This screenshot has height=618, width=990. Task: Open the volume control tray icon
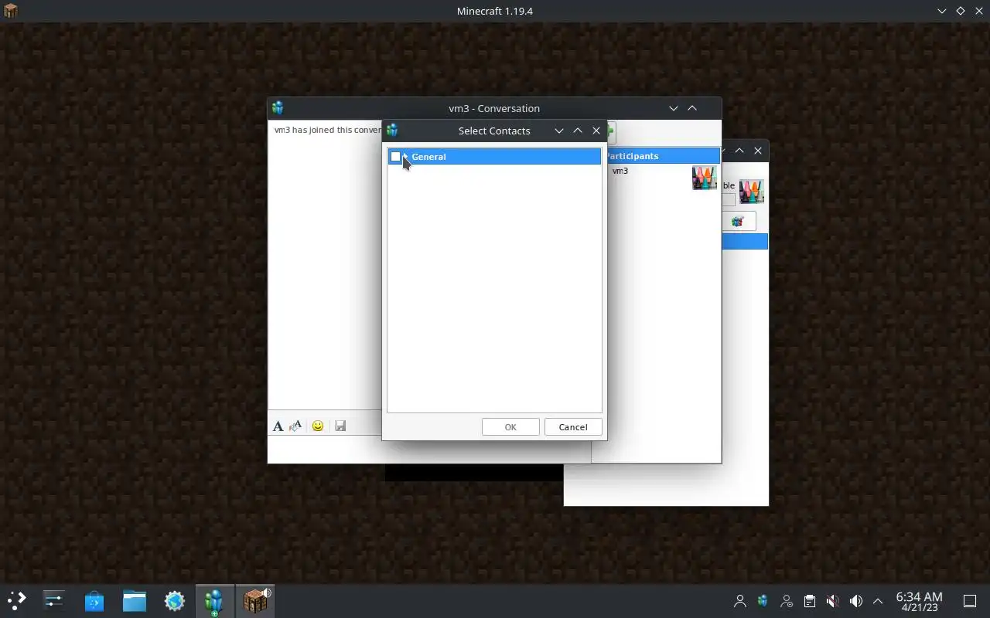pos(856,601)
